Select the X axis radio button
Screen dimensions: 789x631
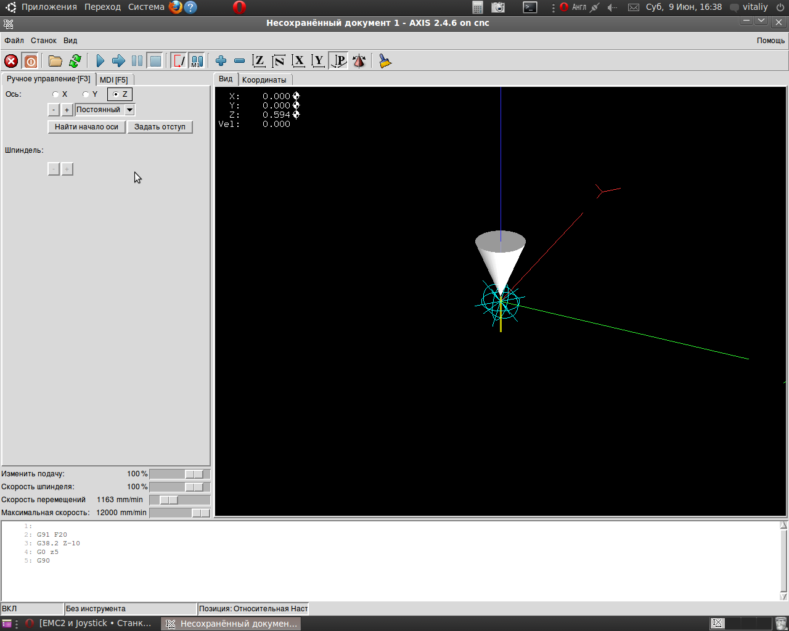click(x=56, y=94)
